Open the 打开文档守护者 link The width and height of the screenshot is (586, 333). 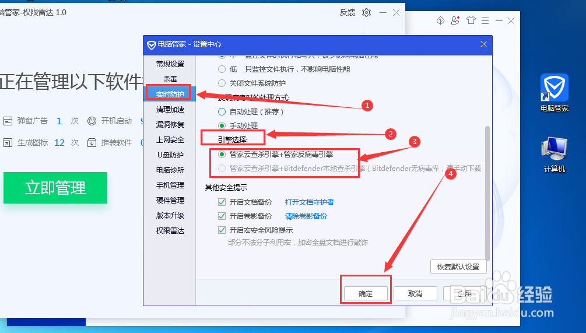(310, 202)
